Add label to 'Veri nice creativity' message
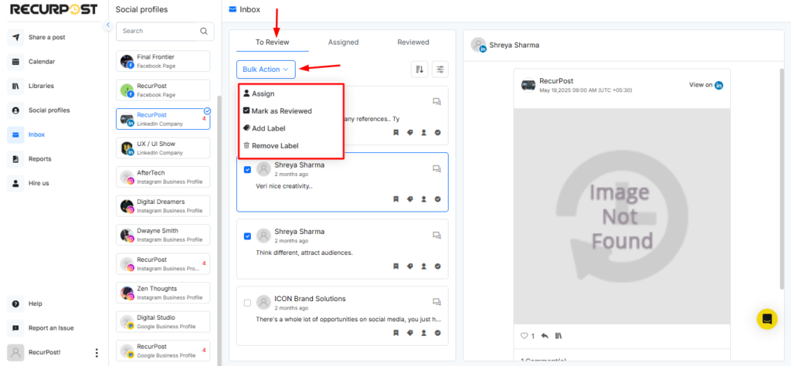 pyautogui.click(x=409, y=199)
